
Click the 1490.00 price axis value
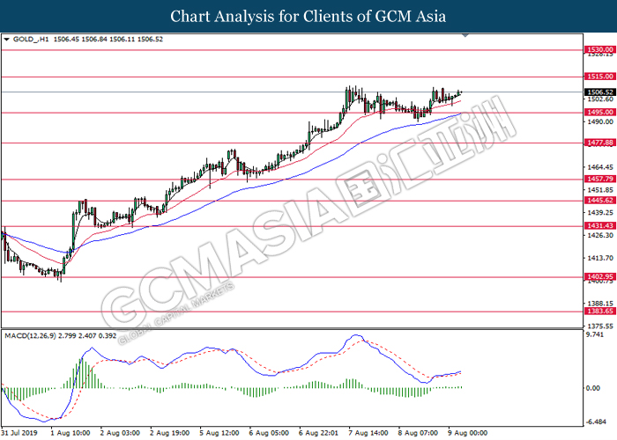(600, 122)
